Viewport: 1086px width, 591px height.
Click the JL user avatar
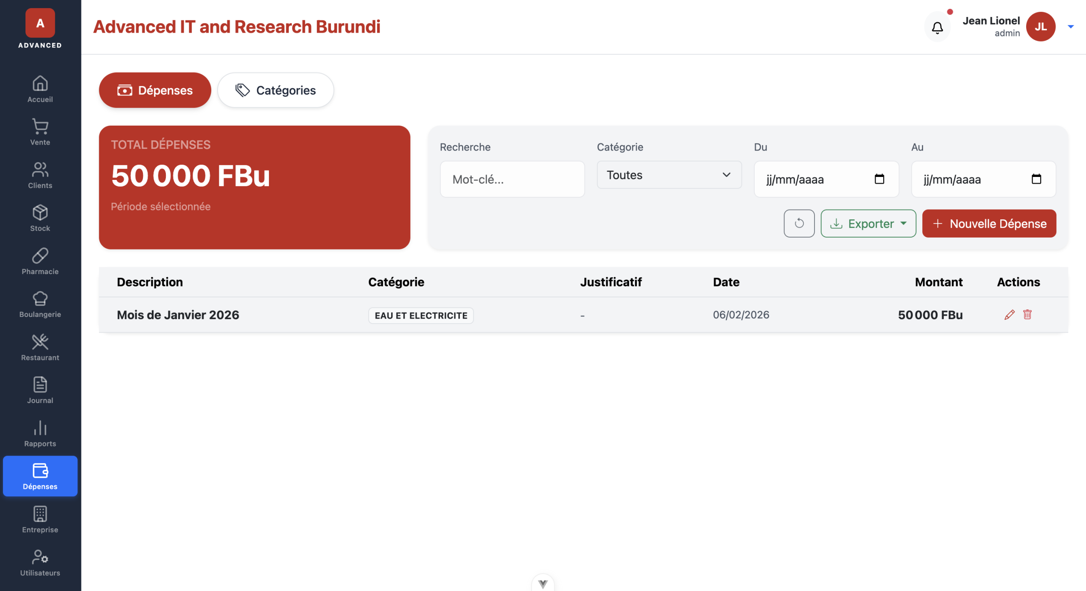click(x=1040, y=27)
